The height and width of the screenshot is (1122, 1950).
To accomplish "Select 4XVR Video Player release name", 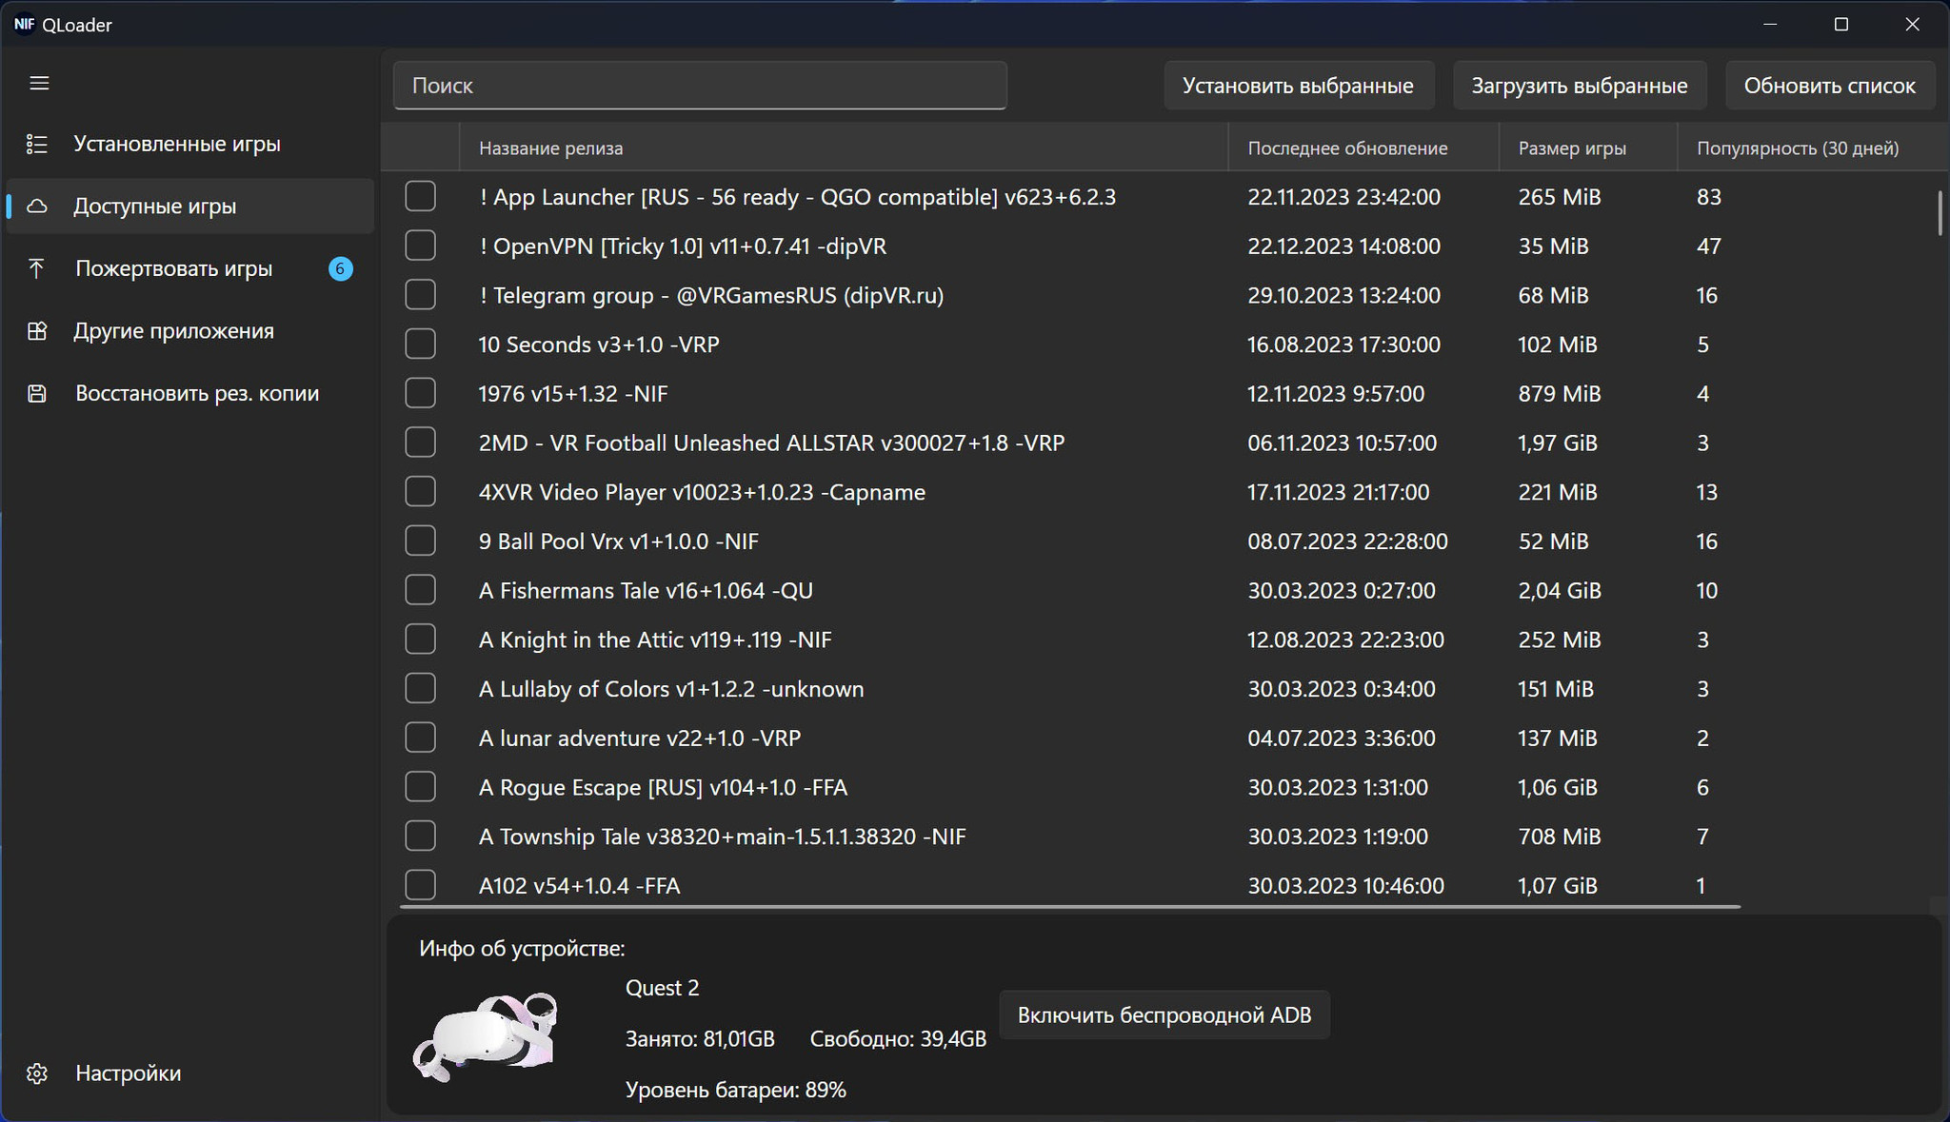I will click(x=702, y=492).
